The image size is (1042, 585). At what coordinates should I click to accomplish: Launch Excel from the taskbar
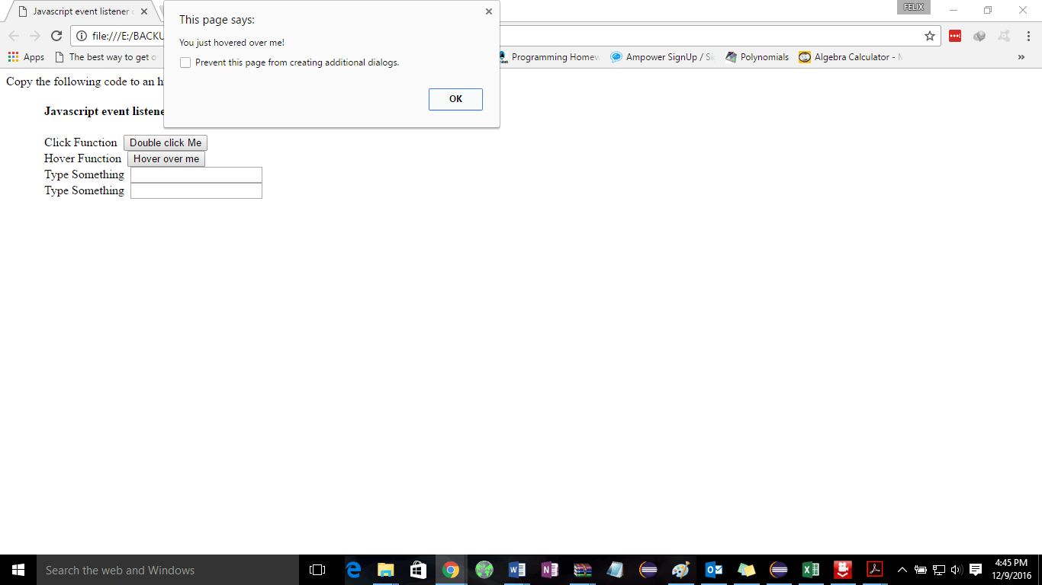tap(810, 570)
